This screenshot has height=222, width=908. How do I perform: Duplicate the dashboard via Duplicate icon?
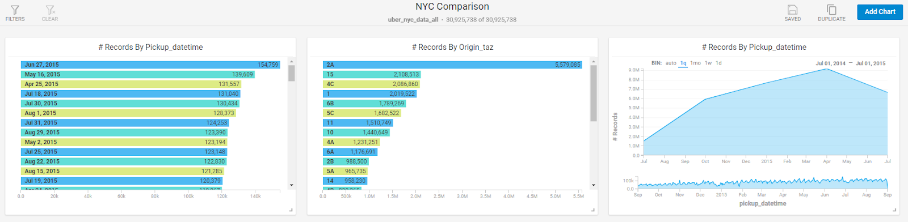point(831,10)
